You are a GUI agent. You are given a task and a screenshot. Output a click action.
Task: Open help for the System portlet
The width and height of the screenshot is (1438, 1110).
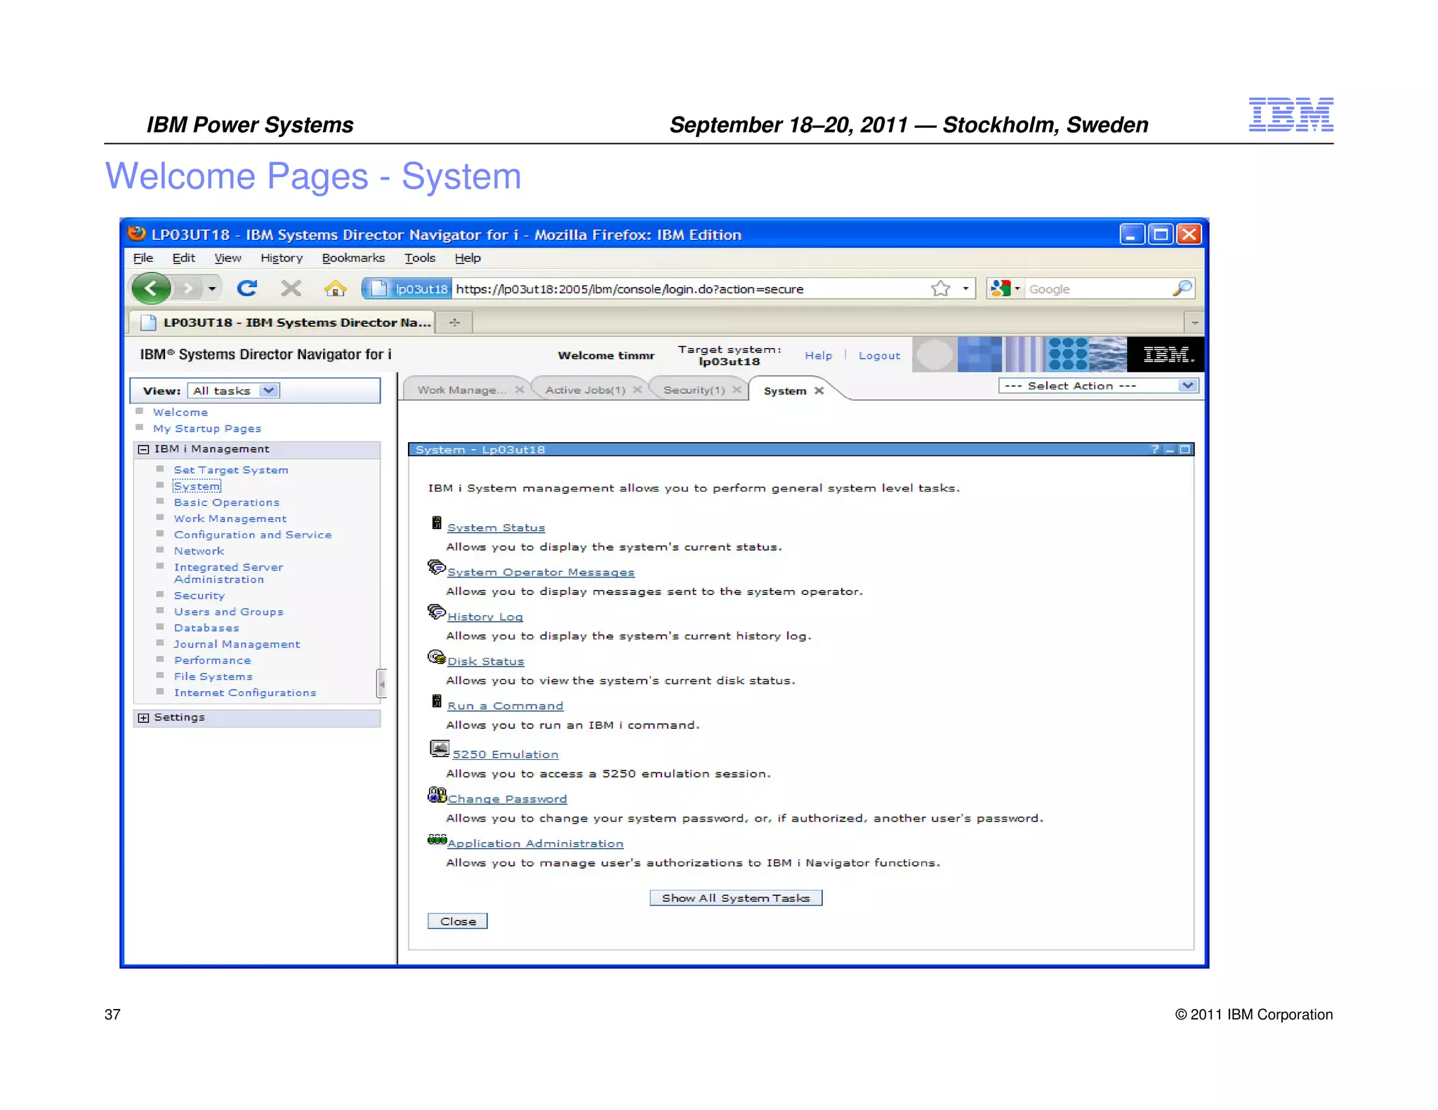(x=1155, y=449)
